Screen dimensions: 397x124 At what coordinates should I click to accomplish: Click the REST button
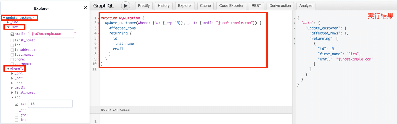256,6
